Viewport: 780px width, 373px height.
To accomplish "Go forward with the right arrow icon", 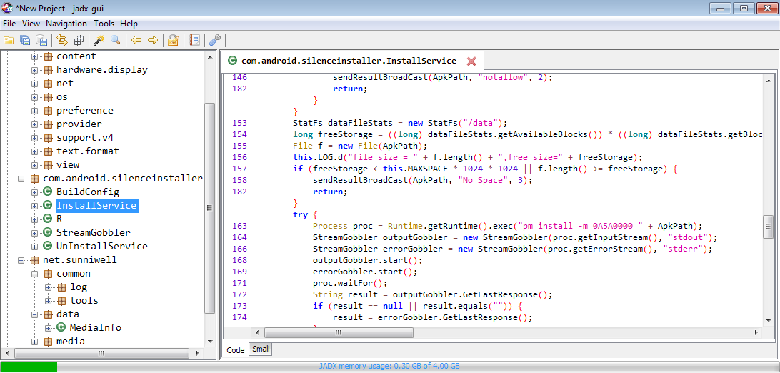I will coord(153,40).
